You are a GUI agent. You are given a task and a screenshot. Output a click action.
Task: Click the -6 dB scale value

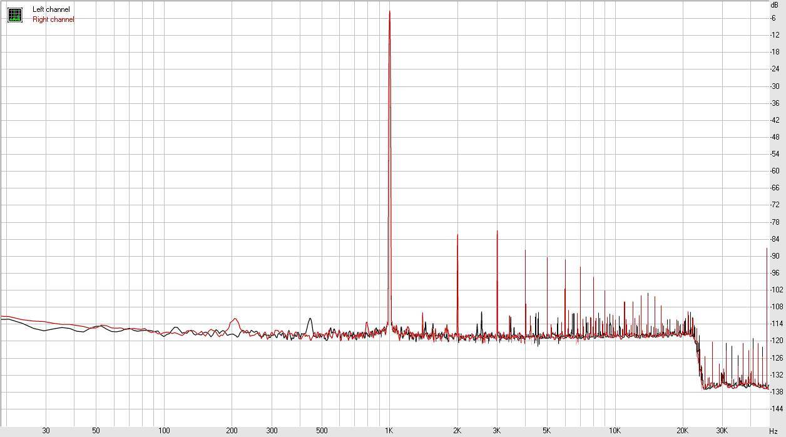point(773,18)
